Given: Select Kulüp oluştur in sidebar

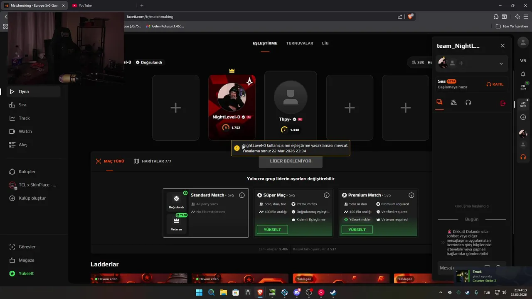Looking at the screenshot, I should click(x=33, y=198).
